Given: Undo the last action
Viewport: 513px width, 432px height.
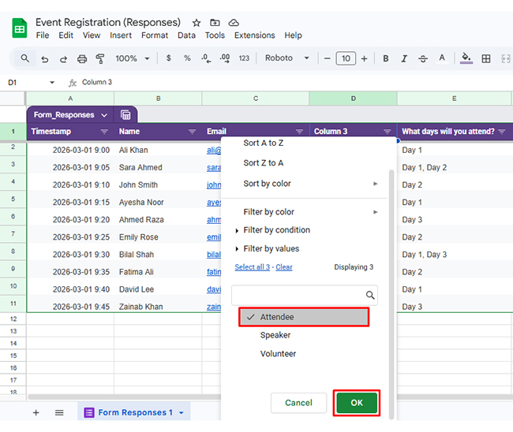Looking at the screenshot, I should pyautogui.click(x=45, y=59).
